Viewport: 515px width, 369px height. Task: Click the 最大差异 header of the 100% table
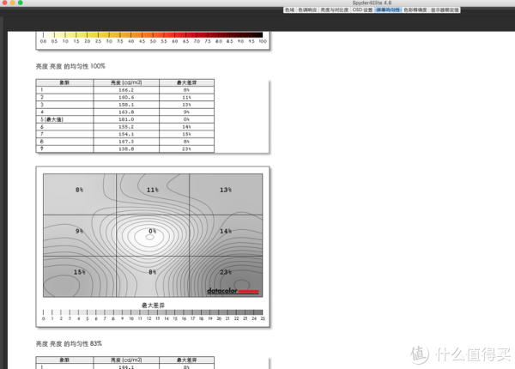pyautogui.click(x=186, y=82)
